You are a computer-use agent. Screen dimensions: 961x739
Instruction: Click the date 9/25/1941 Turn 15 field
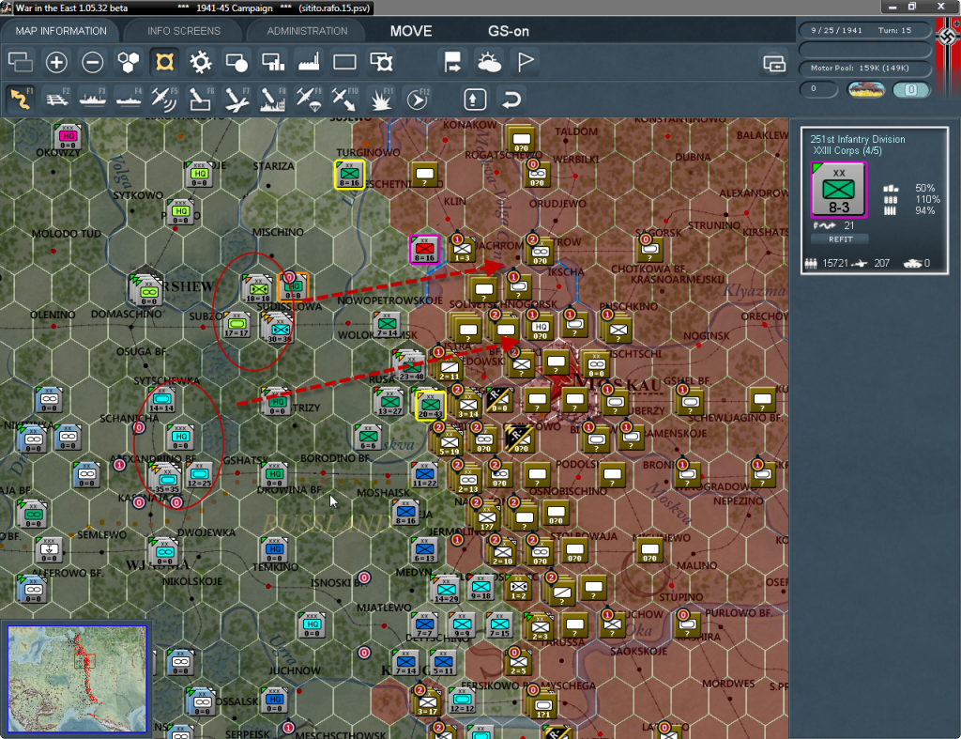pos(864,30)
